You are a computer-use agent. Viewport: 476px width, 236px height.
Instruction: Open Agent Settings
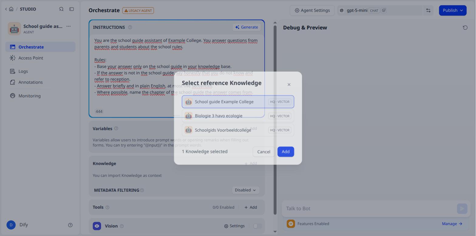312,10
